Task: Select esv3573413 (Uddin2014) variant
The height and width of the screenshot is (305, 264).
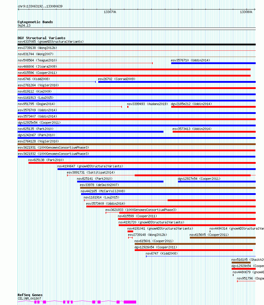Action: click(192, 129)
